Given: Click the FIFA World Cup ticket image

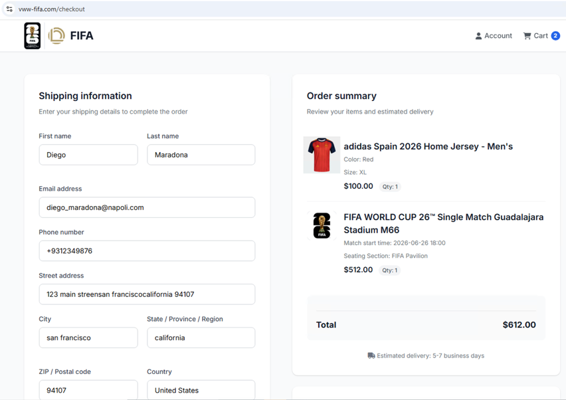Looking at the screenshot, I should pos(322,225).
